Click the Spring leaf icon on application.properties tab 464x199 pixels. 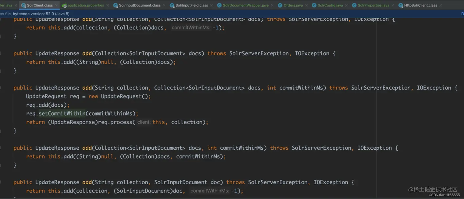coord(64,5)
